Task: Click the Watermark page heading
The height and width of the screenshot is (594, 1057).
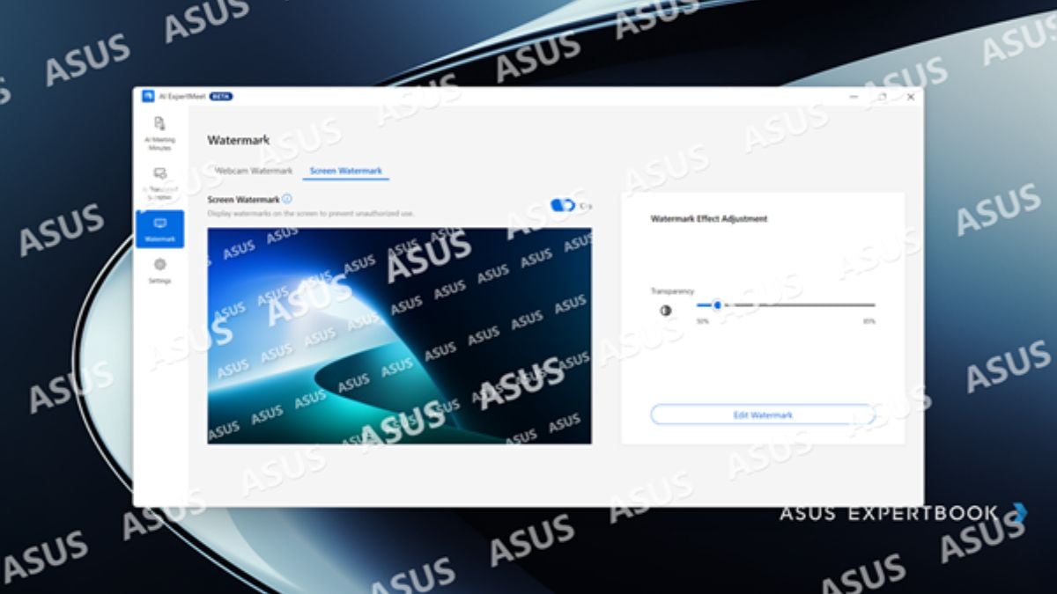Action: (238, 140)
